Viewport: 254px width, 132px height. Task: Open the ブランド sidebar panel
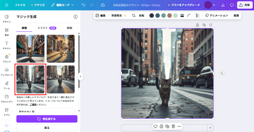point(7,59)
